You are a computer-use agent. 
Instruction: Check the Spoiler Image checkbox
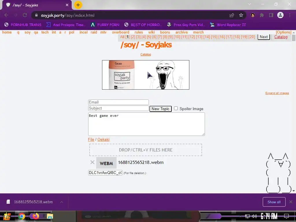point(176,108)
